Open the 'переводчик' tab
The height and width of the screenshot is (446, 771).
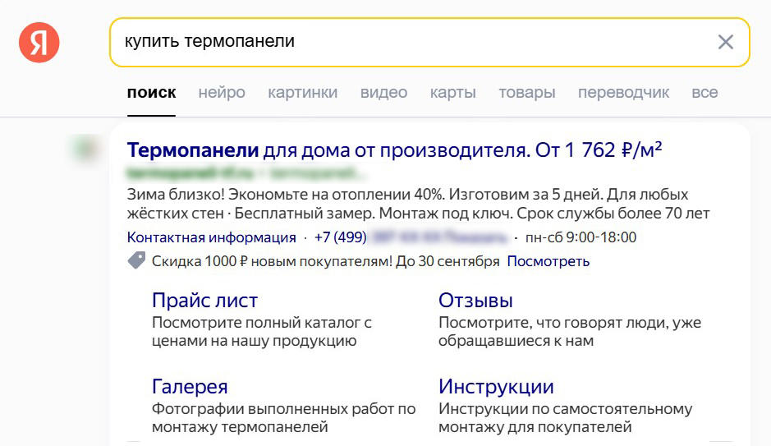click(x=623, y=93)
